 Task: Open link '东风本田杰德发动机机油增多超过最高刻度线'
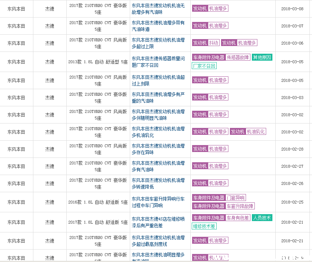(158, 240)
